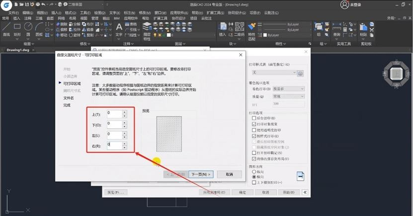Click the 二维码 QR code tool

coord(240,29)
